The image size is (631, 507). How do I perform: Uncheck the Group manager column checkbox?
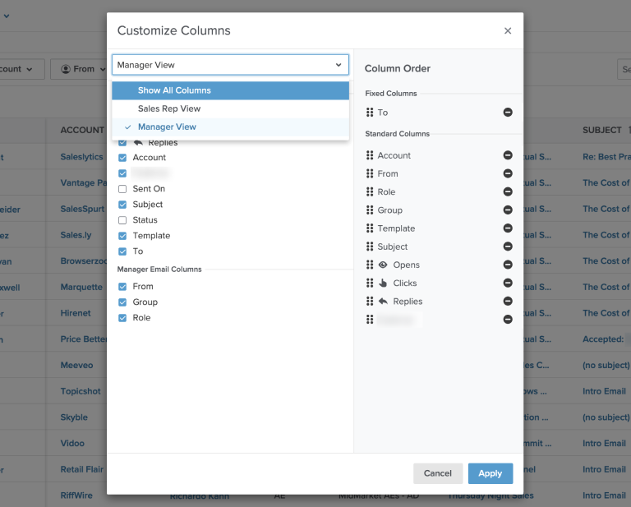point(122,302)
